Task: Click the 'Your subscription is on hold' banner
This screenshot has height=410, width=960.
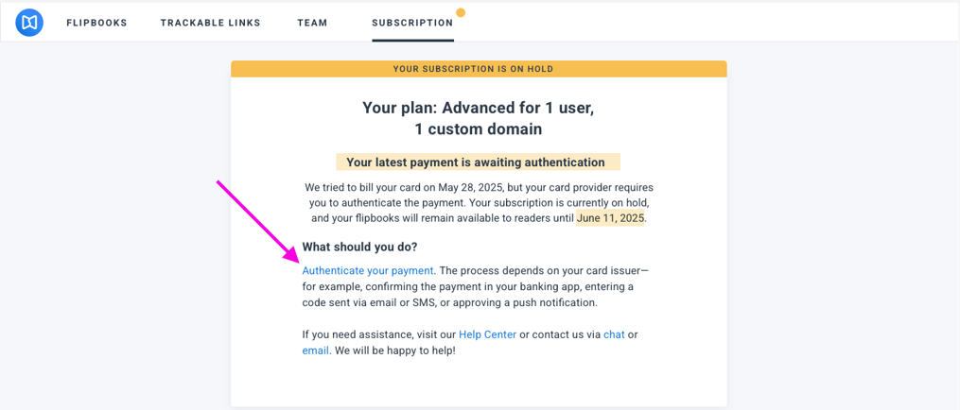Action: point(479,69)
